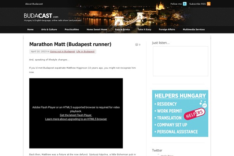Open the Arts & Culture menu

(x=49, y=29)
